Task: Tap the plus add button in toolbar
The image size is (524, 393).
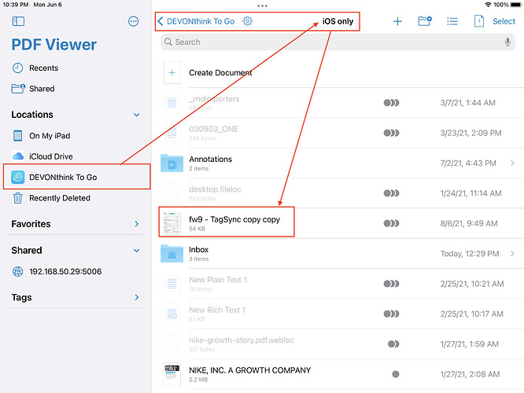Action: (x=397, y=21)
